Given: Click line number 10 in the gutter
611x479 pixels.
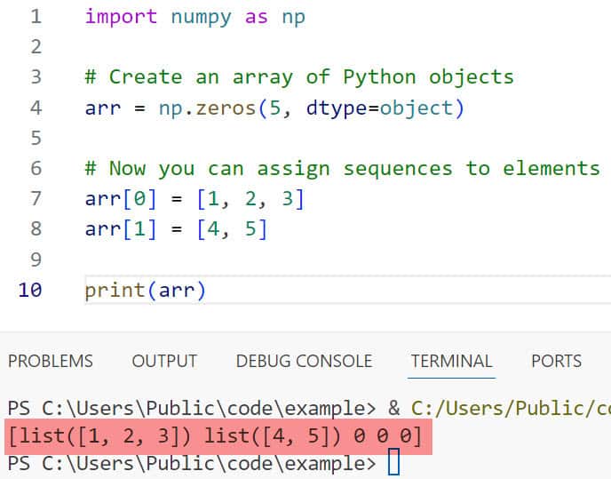Looking at the screenshot, I should [x=30, y=291].
